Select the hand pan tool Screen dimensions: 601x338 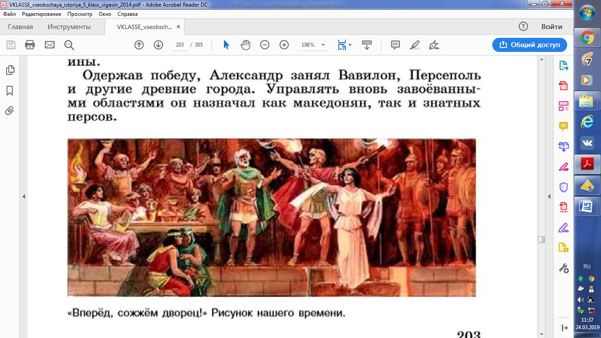(x=246, y=45)
